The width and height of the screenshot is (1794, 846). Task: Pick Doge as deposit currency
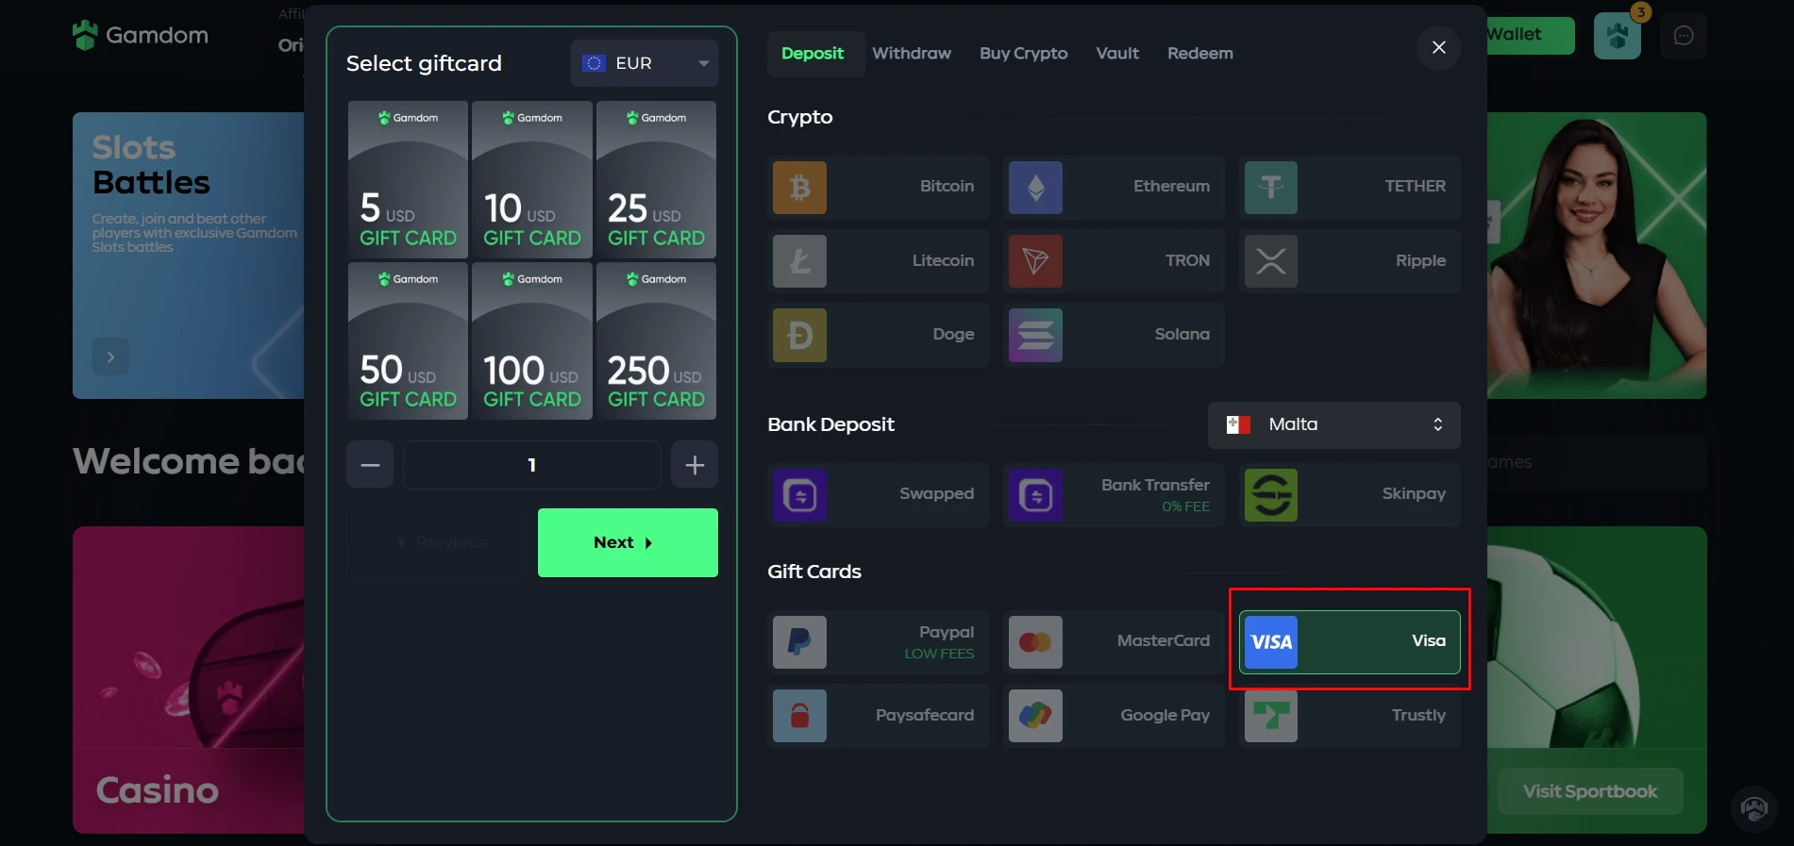[x=878, y=335]
